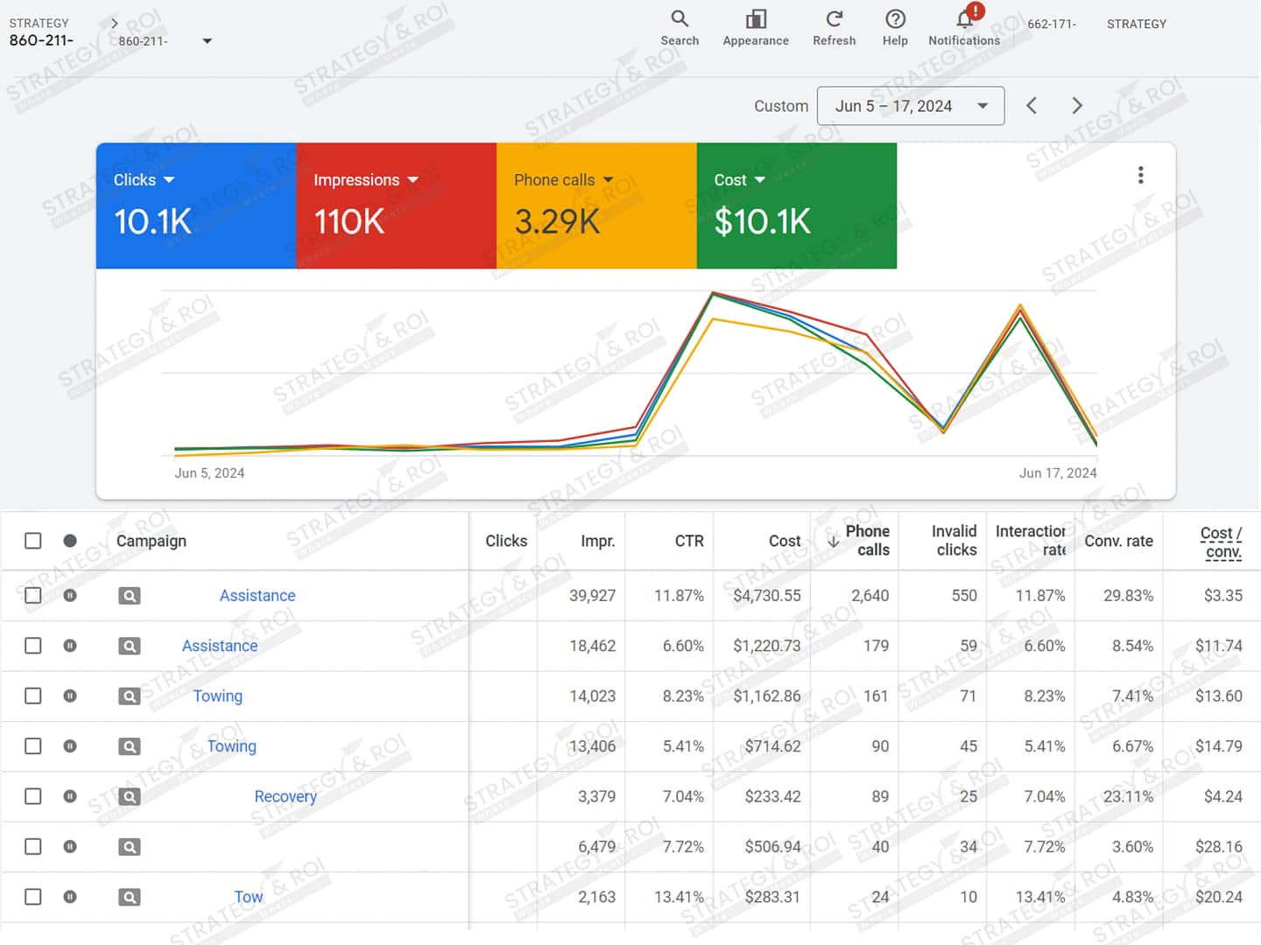Screen dimensions: 1261x945
Task: Open the Search tool in the header
Action: (x=680, y=19)
